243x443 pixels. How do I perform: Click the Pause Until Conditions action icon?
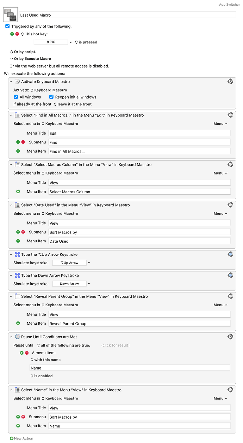[18, 337]
